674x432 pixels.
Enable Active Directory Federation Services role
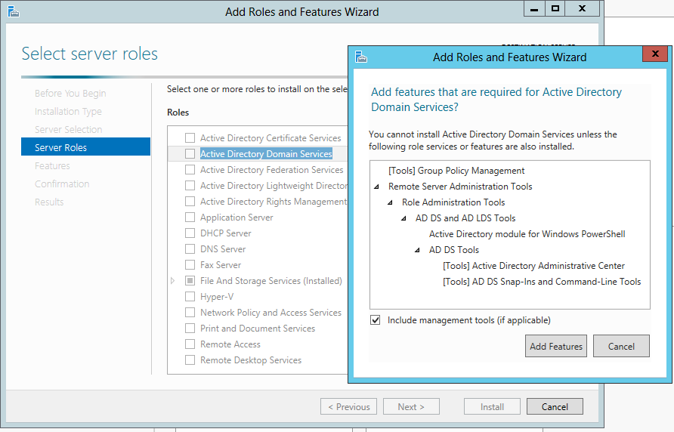pyautogui.click(x=190, y=170)
